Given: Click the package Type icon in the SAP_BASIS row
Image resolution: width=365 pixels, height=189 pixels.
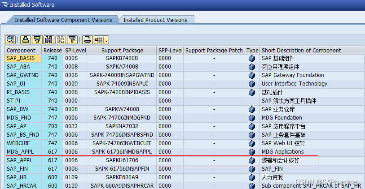Looking at the screenshot, I should [251, 58].
